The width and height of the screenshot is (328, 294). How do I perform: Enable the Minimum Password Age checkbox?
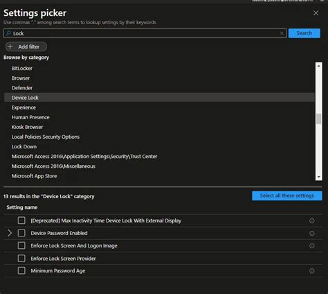click(x=21, y=270)
